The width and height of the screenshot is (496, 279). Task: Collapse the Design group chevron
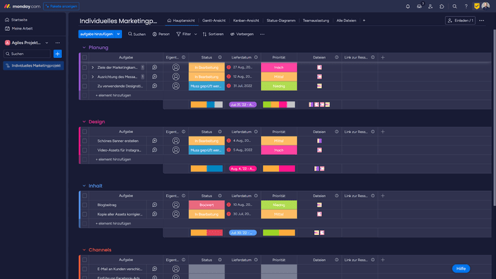coord(84,121)
